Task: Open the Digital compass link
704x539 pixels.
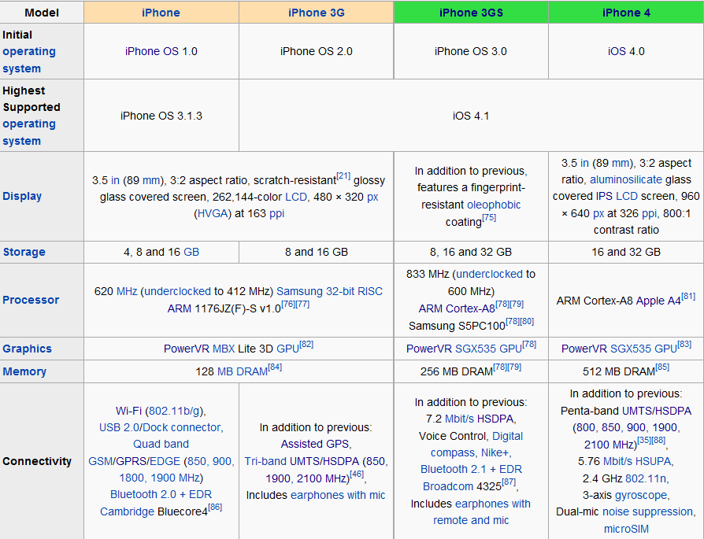Action: coord(477,445)
